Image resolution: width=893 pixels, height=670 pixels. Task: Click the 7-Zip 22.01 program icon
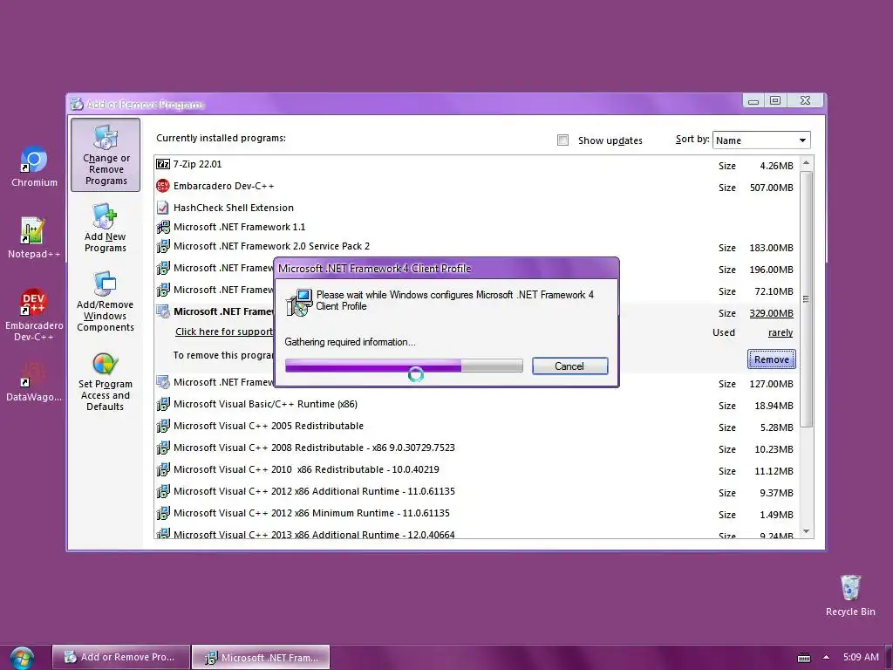pyautogui.click(x=163, y=164)
